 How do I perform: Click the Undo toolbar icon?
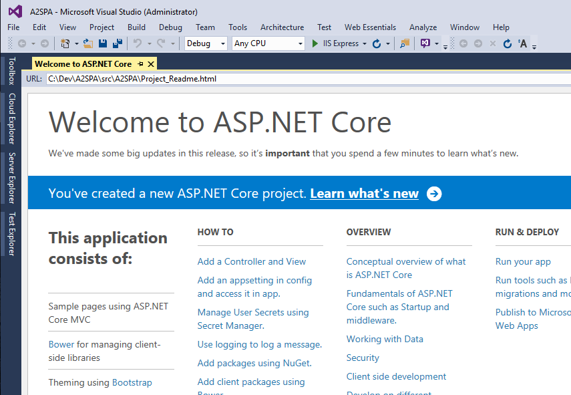tap(138, 43)
